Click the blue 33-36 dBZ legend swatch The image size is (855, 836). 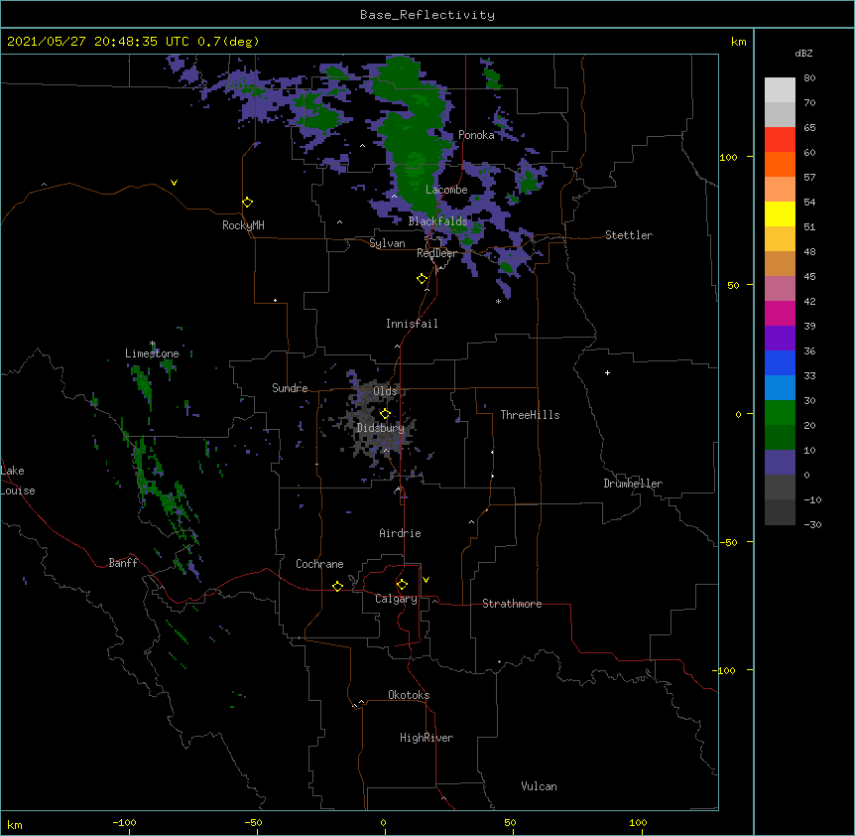[x=780, y=362]
